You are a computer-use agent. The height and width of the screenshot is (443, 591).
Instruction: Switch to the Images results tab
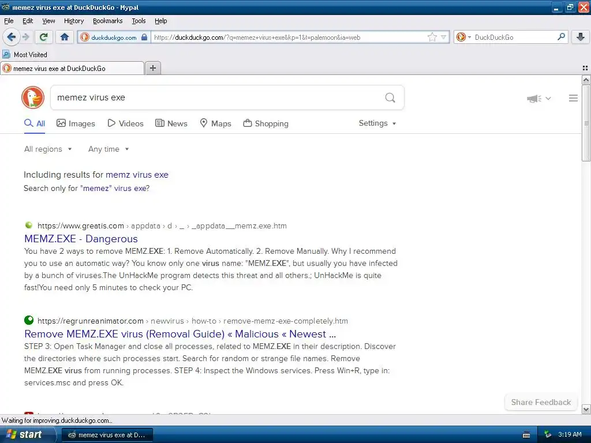pyautogui.click(x=76, y=123)
